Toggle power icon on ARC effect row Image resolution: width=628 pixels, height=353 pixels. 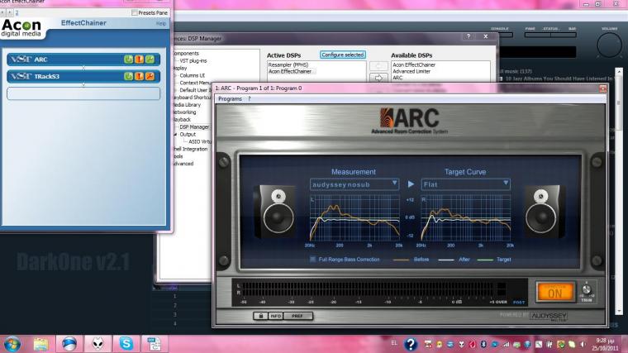128,59
